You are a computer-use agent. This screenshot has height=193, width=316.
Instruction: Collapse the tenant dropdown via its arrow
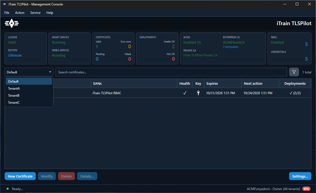(x=50, y=72)
